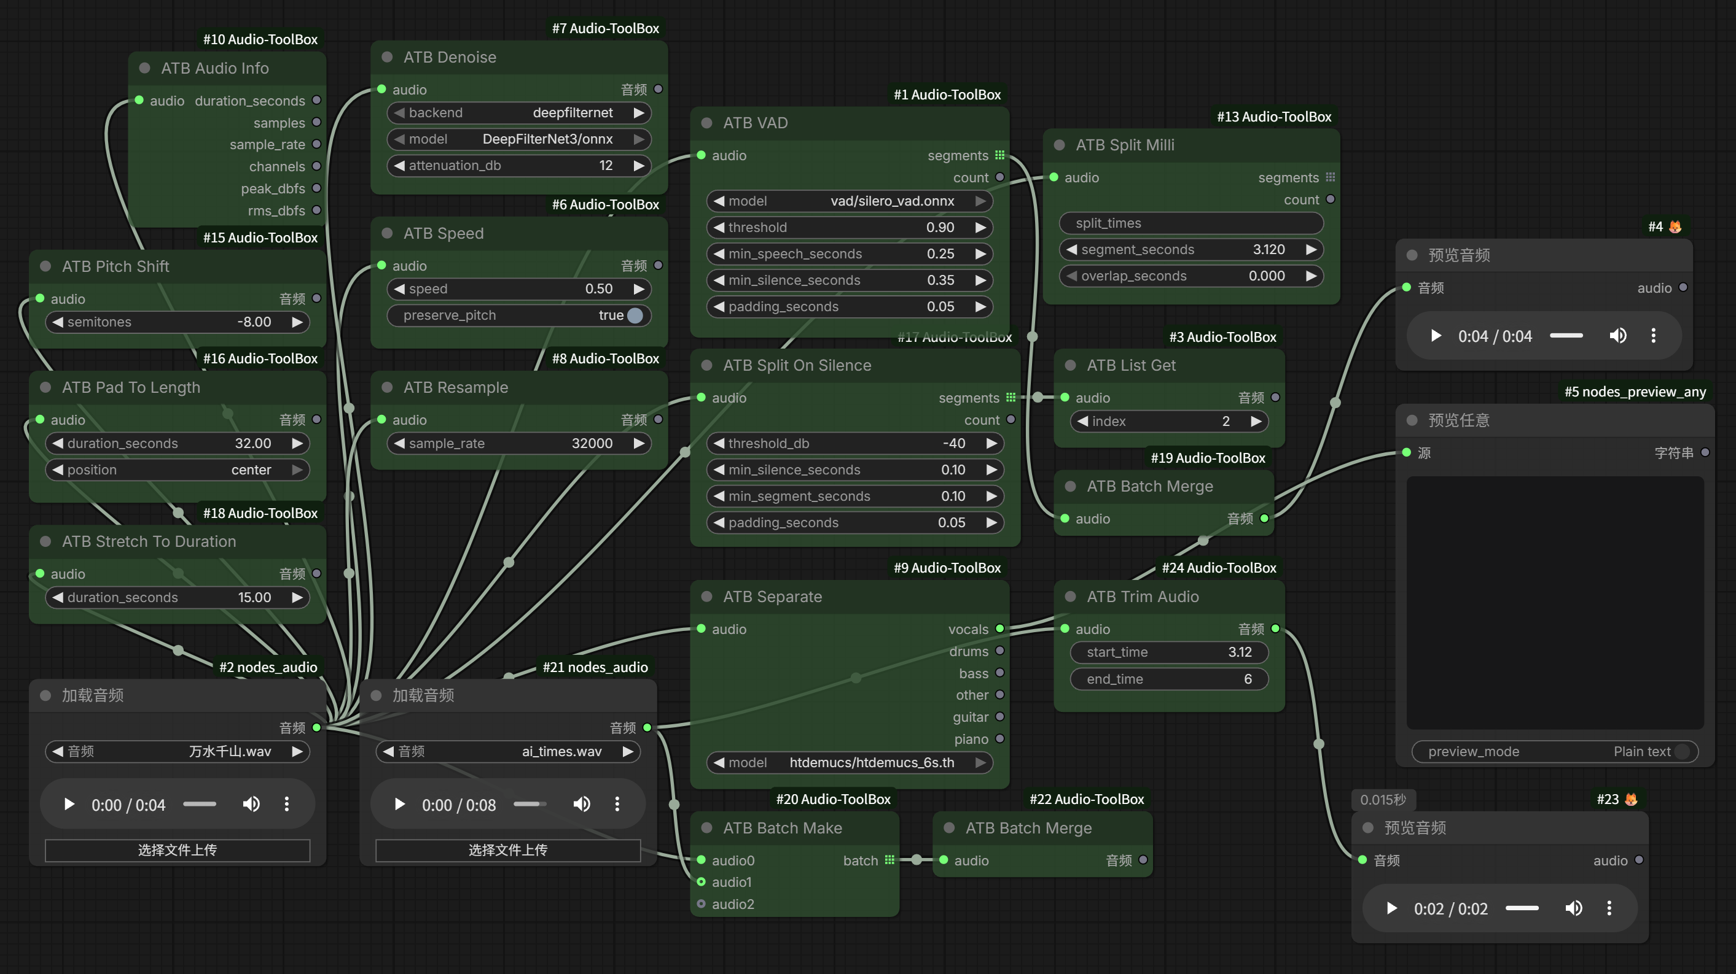Toggle preserve_pitch switch in ATB Speed
Viewport: 1736px width, 974px height.
635,315
